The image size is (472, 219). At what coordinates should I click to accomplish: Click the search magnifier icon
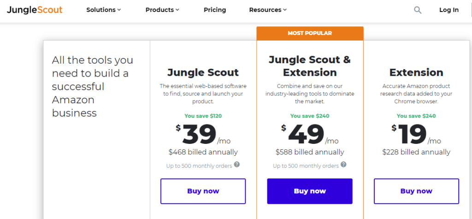click(x=418, y=10)
